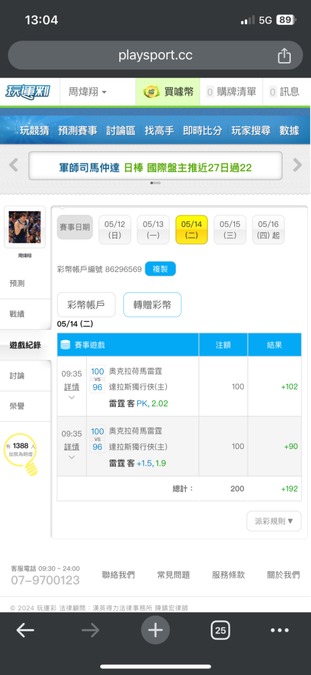The image size is (311, 675).
Task: Click the 轉贈彩幣 button
Action: [x=152, y=305]
